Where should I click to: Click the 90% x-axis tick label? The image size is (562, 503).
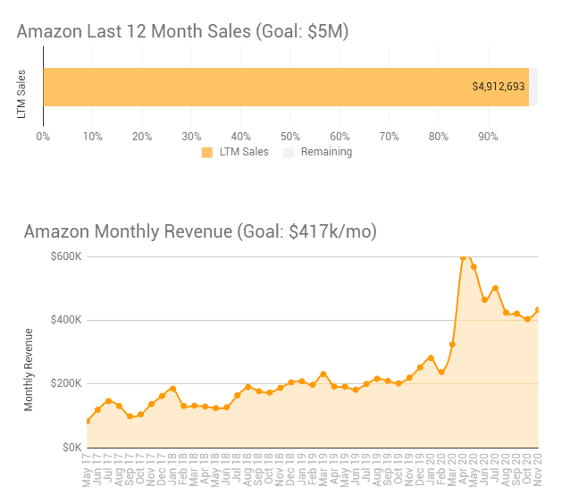(x=488, y=137)
